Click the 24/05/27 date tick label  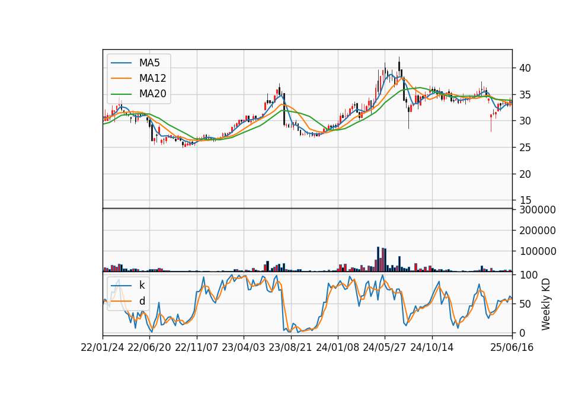point(384,348)
